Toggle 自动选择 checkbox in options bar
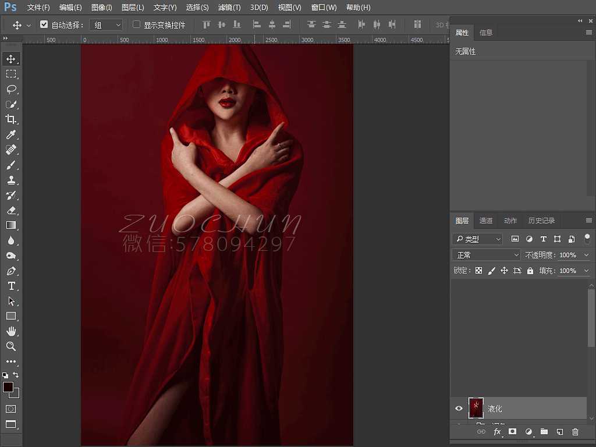Viewport: 596px width, 447px height. tap(44, 24)
